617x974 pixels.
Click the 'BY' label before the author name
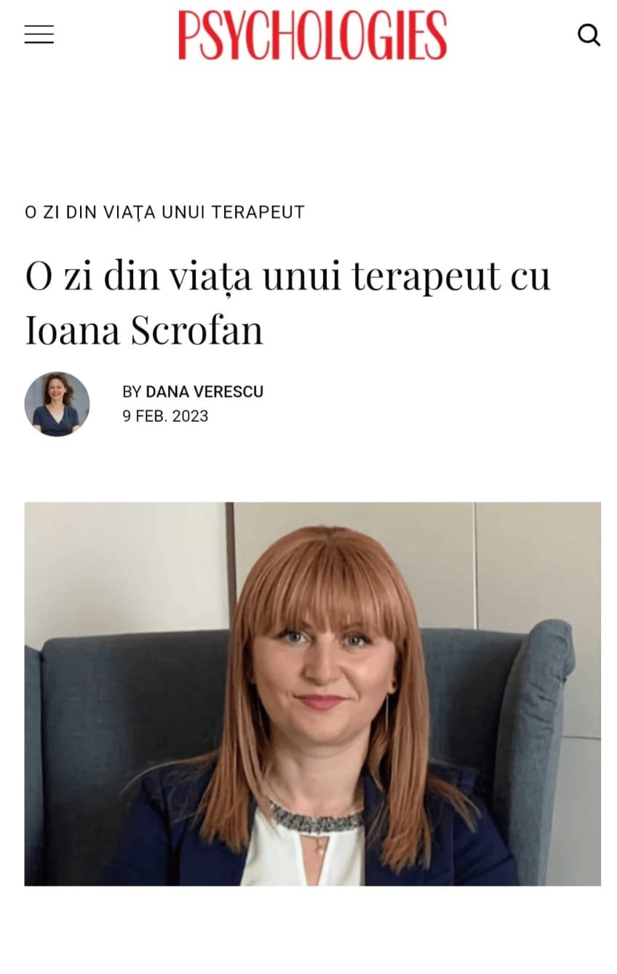pos(132,392)
